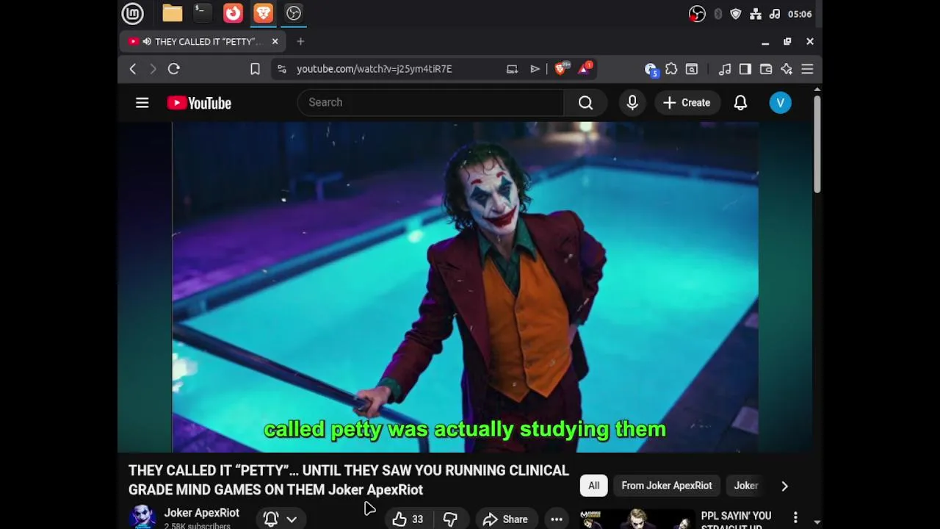Image resolution: width=940 pixels, height=529 pixels.
Task: Submit search with magnifier button
Action: click(585, 103)
